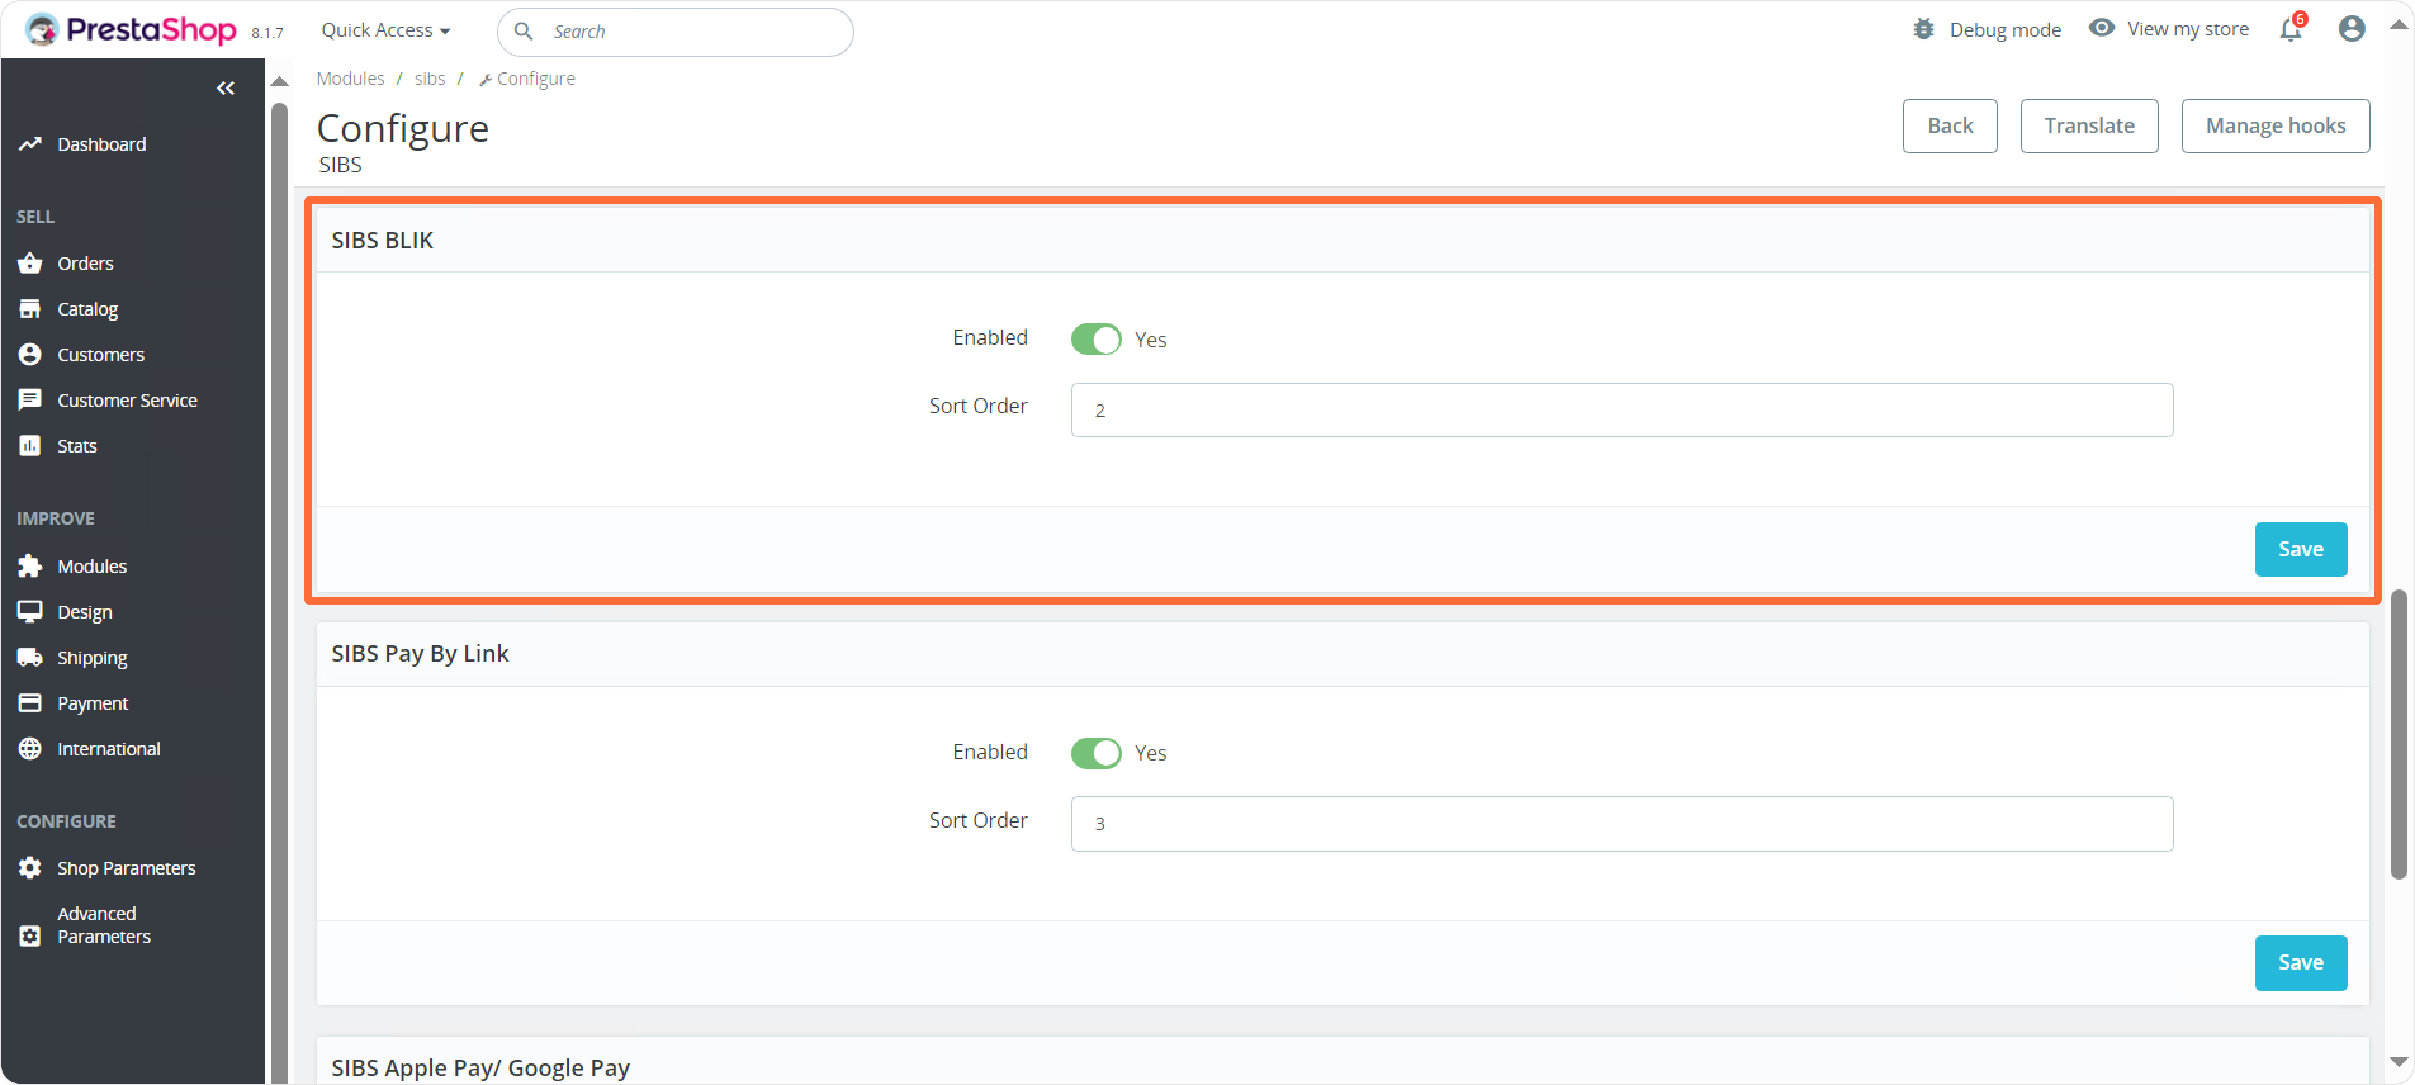Collapse the sidebar with double chevron
The image size is (2415, 1085).
click(225, 88)
